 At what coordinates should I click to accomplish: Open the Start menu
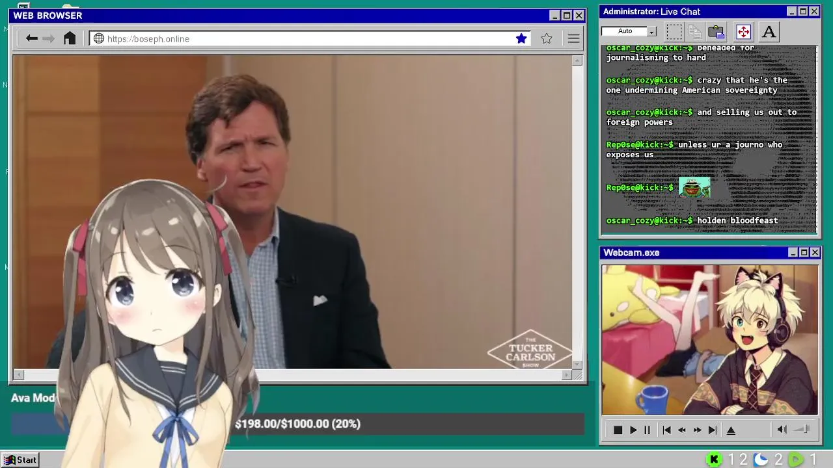click(x=20, y=460)
